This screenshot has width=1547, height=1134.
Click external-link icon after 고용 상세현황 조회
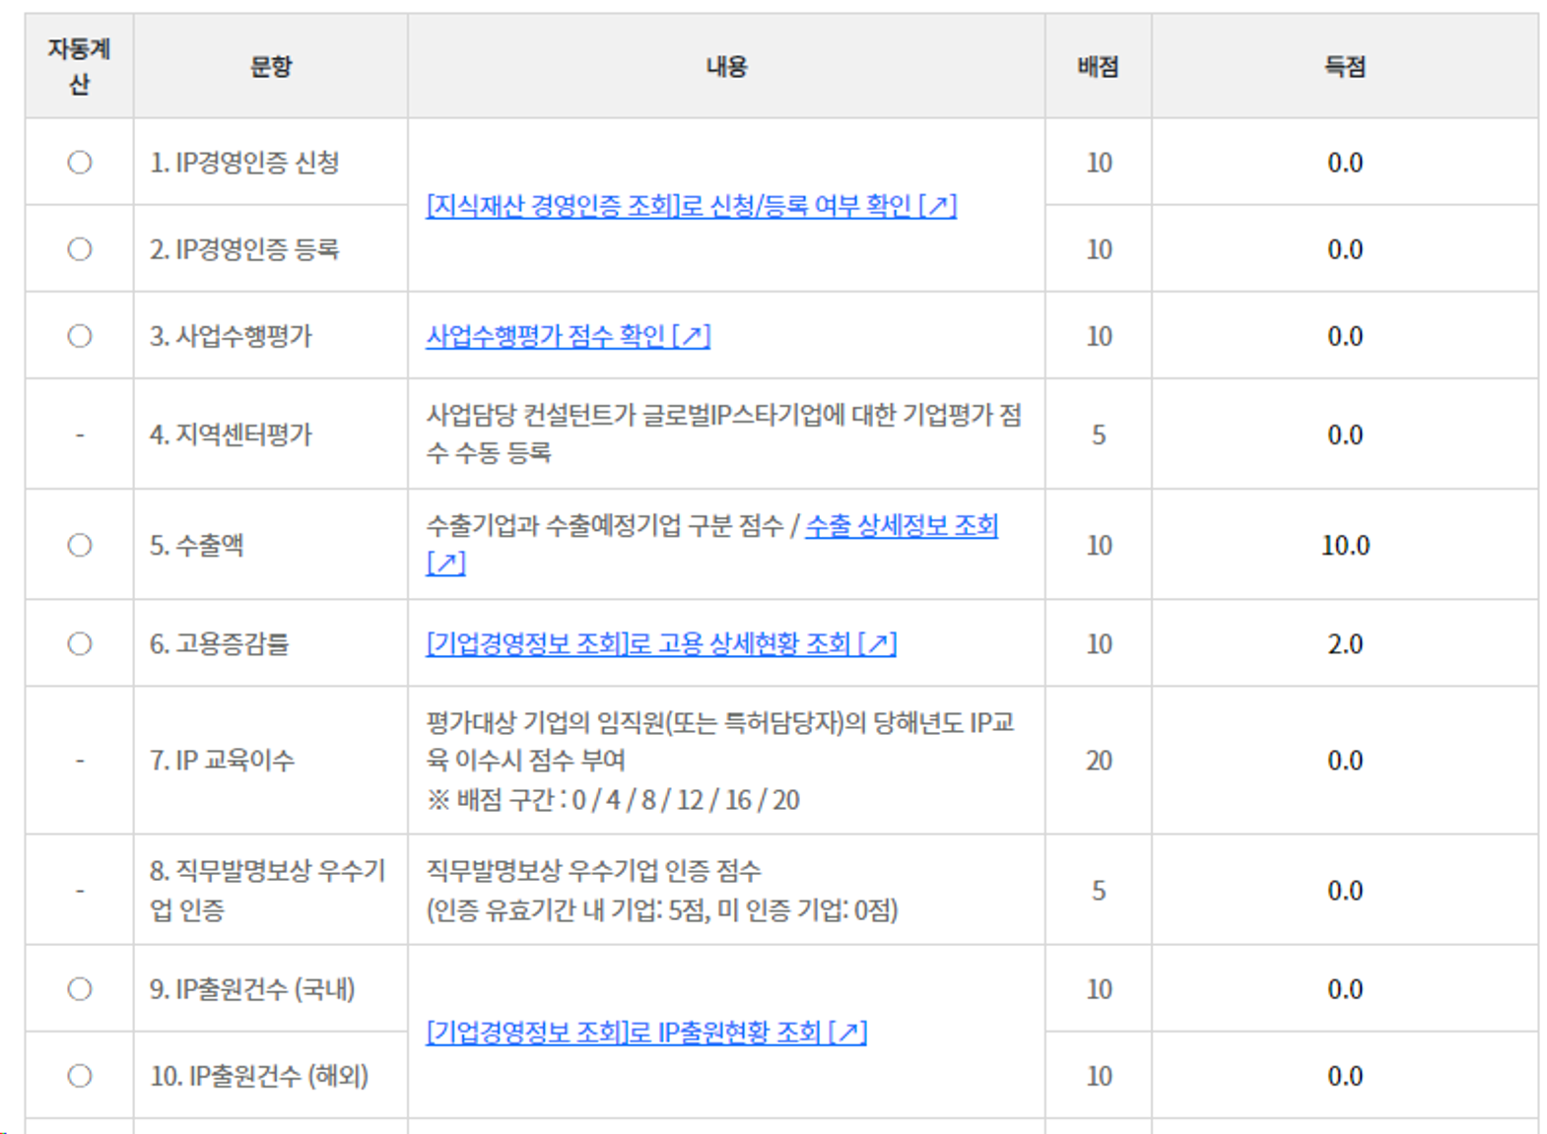(878, 644)
